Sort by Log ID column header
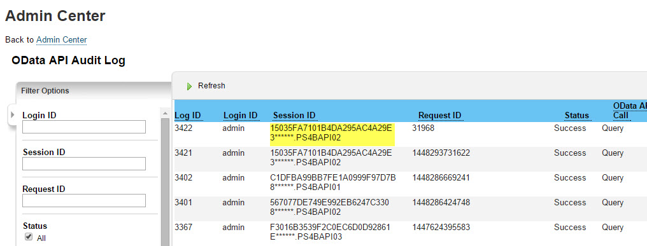647x246 pixels. click(188, 116)
